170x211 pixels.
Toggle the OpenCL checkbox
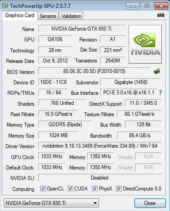click(x=43, y=189)
